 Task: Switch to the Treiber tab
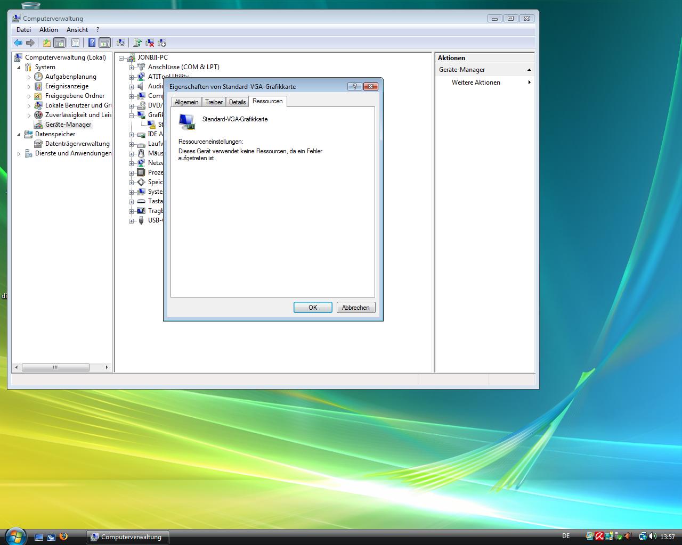click(x=214, y=102)
